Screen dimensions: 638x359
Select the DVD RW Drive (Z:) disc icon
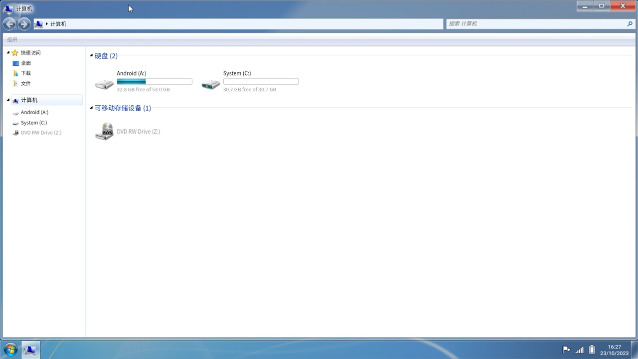coord(104,131)
